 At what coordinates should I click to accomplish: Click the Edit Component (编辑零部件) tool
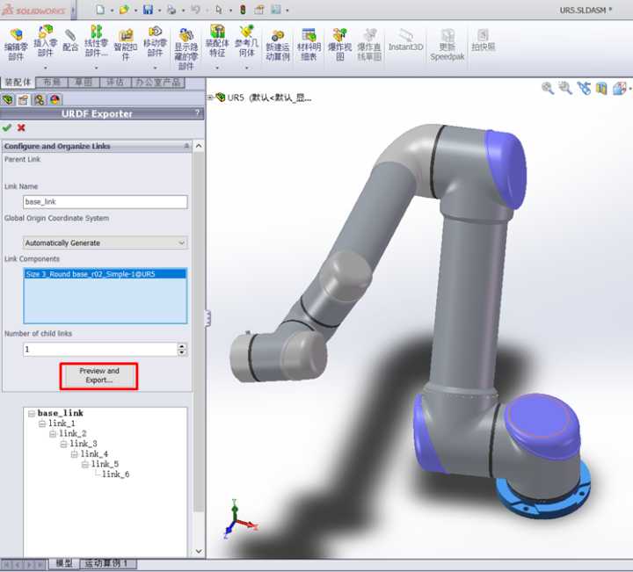click(x=16, y=44)
